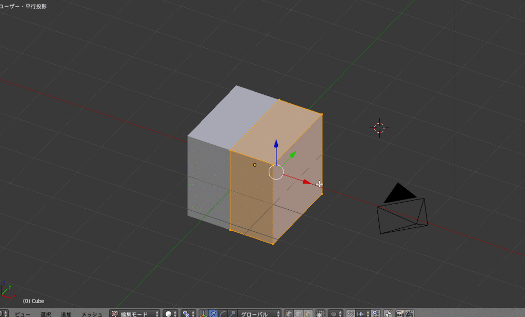
Task: Switch to face select mode
Action: coord(308,314)
